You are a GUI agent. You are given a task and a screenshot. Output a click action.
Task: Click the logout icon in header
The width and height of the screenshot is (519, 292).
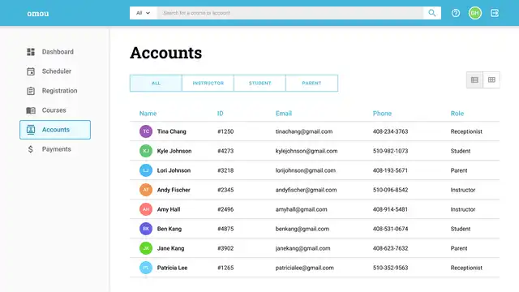click(x=495, y=13)
